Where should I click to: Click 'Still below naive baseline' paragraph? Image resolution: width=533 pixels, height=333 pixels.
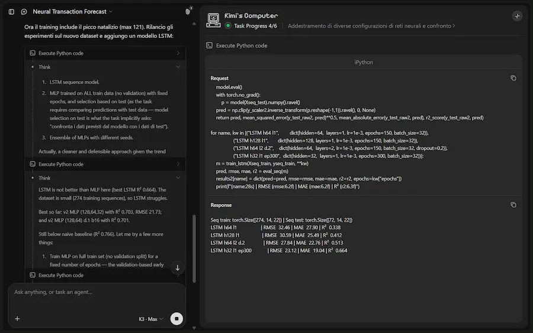pos(101,238)
